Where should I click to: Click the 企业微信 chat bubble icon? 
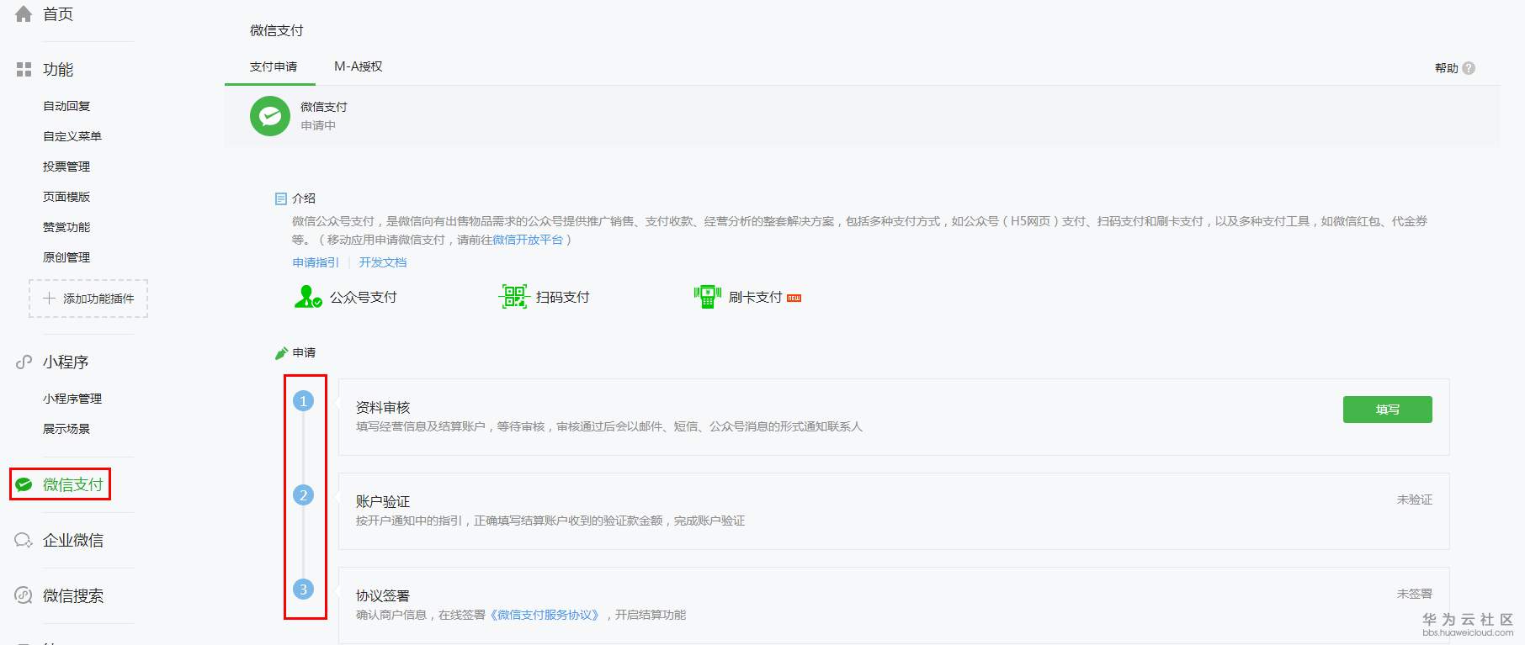[x=24, y=540]
